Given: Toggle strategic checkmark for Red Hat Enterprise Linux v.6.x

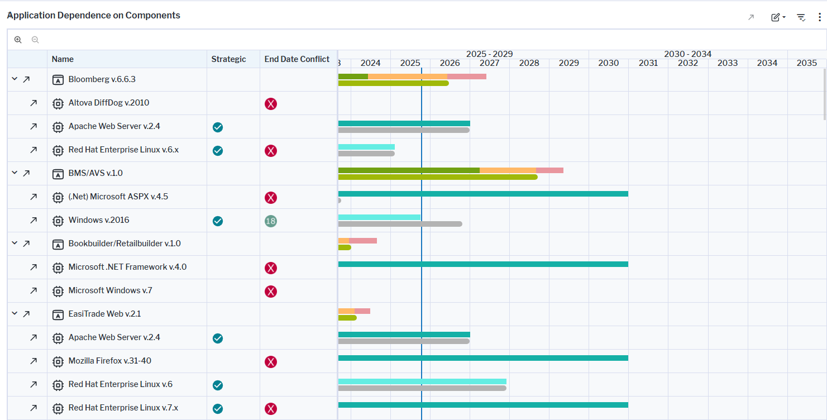Looking at the screenshot, I should (x=218, y=151).
